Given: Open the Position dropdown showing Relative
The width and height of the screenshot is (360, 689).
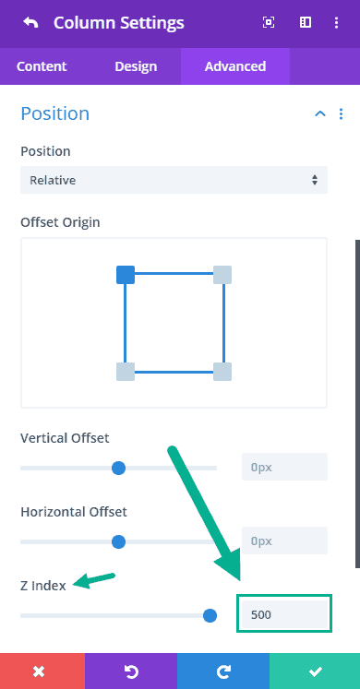Looking at the screenshot, I should pos(174,180).
